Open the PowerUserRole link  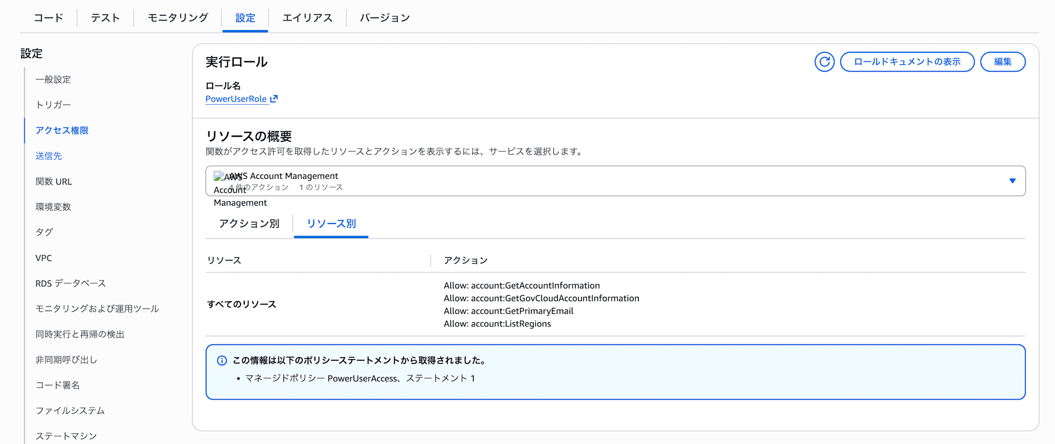(x=236, y=99)
